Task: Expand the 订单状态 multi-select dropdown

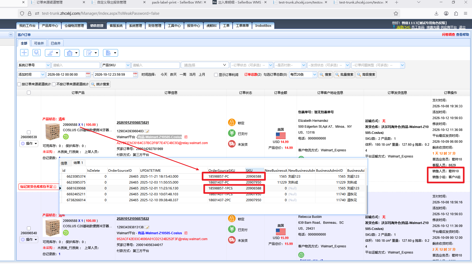Action: click(251, 65)
